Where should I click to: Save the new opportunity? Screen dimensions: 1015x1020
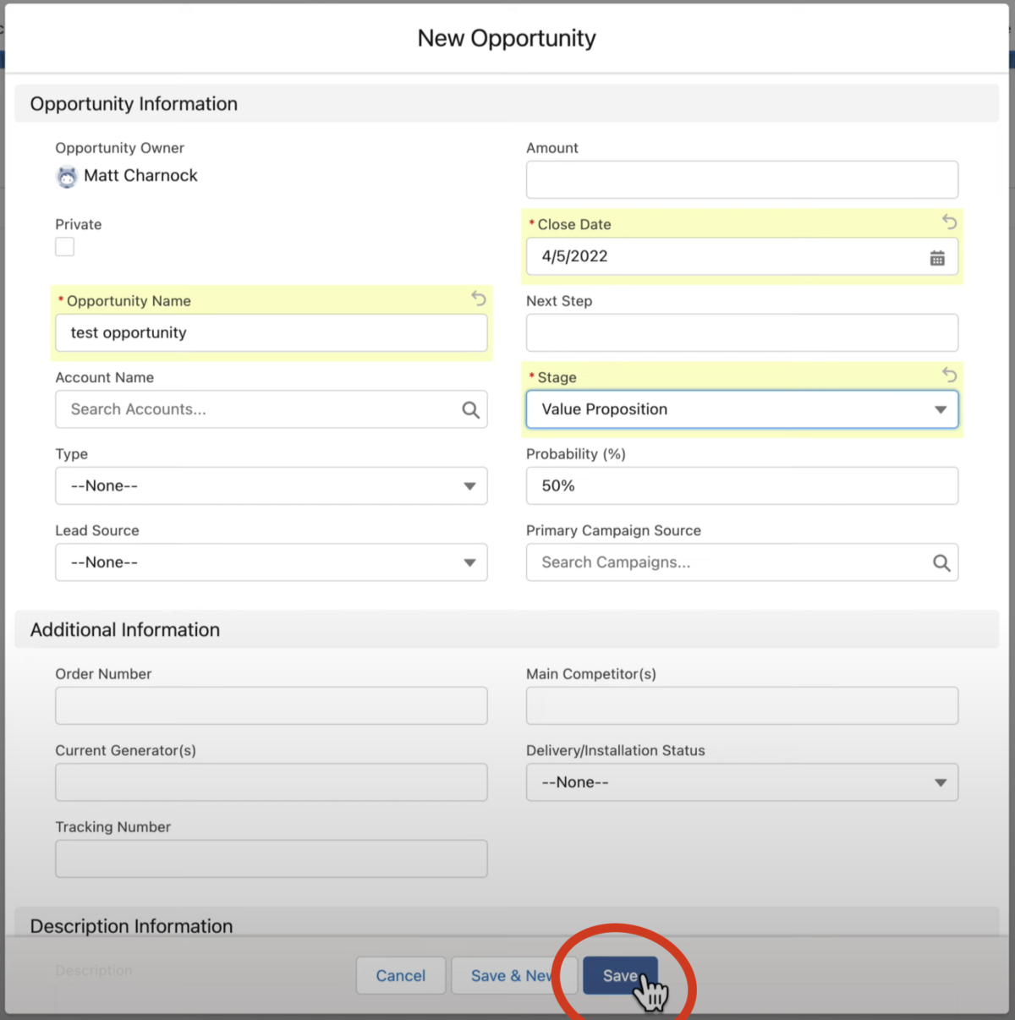(x=620, y=975)
